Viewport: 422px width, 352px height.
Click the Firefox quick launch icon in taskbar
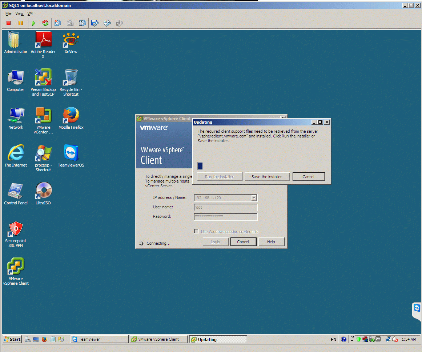44,339
